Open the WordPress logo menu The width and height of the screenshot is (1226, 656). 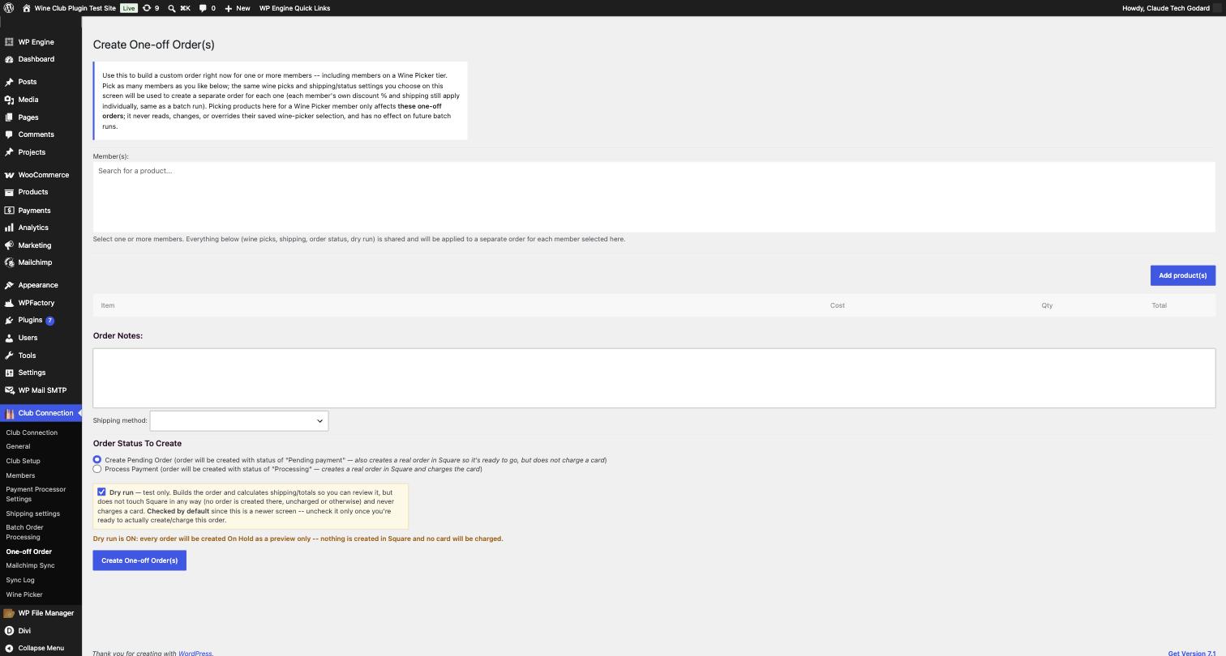click(x=8, y=8)
